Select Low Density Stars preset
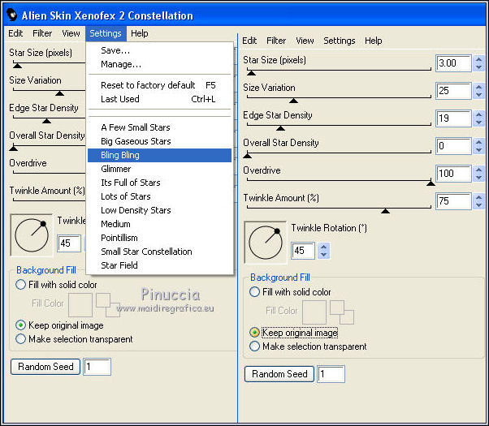Viewport: 489px width, 426px height. point(160,210)
